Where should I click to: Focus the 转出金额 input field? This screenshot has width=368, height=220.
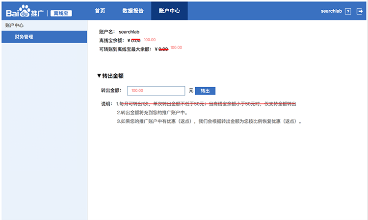point(156,91)
